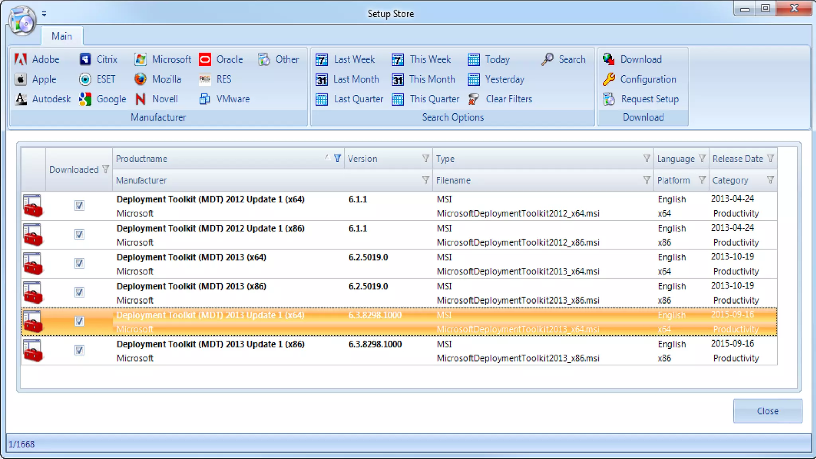Filter by Adobe manufacturer icon
The image size is (816, 459).
pos(21,59)
